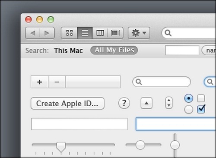This screenshot has height=158, width=216.
Task: Select the This Mac search scope
Action: coord(68,51)
